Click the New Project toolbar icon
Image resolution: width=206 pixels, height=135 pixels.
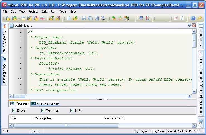click(x=8, y=18)
